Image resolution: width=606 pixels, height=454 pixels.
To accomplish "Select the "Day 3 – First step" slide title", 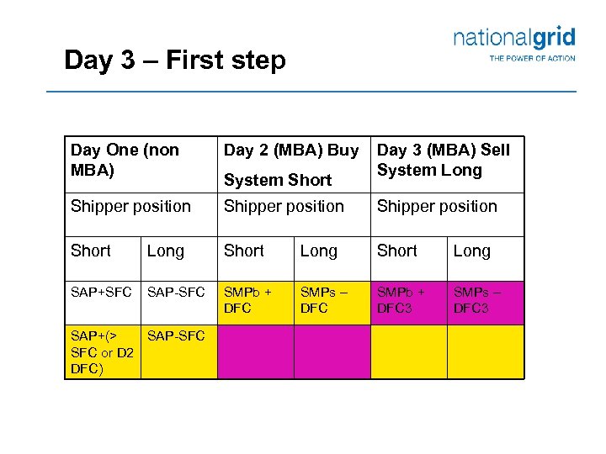I will [x=175, y=61].
